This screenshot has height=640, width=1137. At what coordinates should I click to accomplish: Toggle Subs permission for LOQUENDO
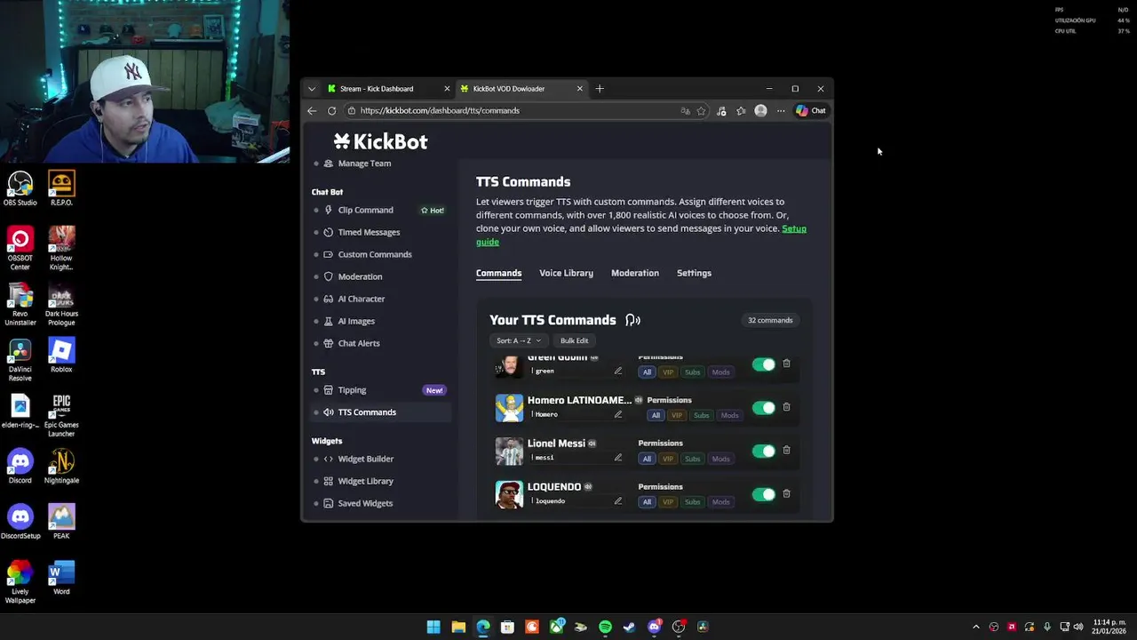point(692,502)
